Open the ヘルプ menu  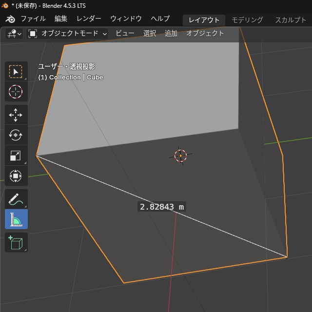160,19
